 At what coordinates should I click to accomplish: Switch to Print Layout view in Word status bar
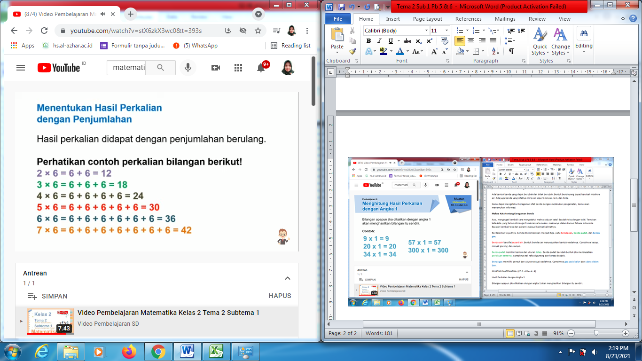pyautogui.click(x=510, y=333)
